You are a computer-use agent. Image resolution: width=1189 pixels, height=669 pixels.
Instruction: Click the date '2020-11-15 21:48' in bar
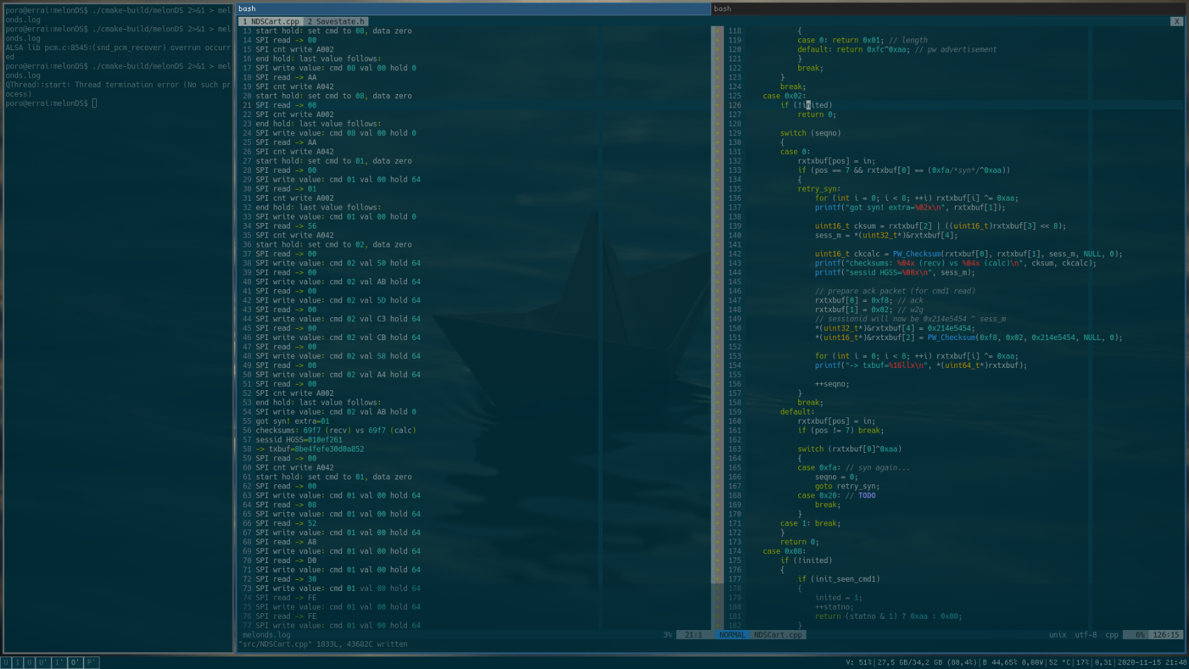(1152, 663)
